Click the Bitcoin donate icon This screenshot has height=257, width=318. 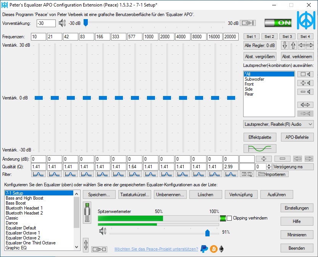pyautogui.click(x=213, y=249)
